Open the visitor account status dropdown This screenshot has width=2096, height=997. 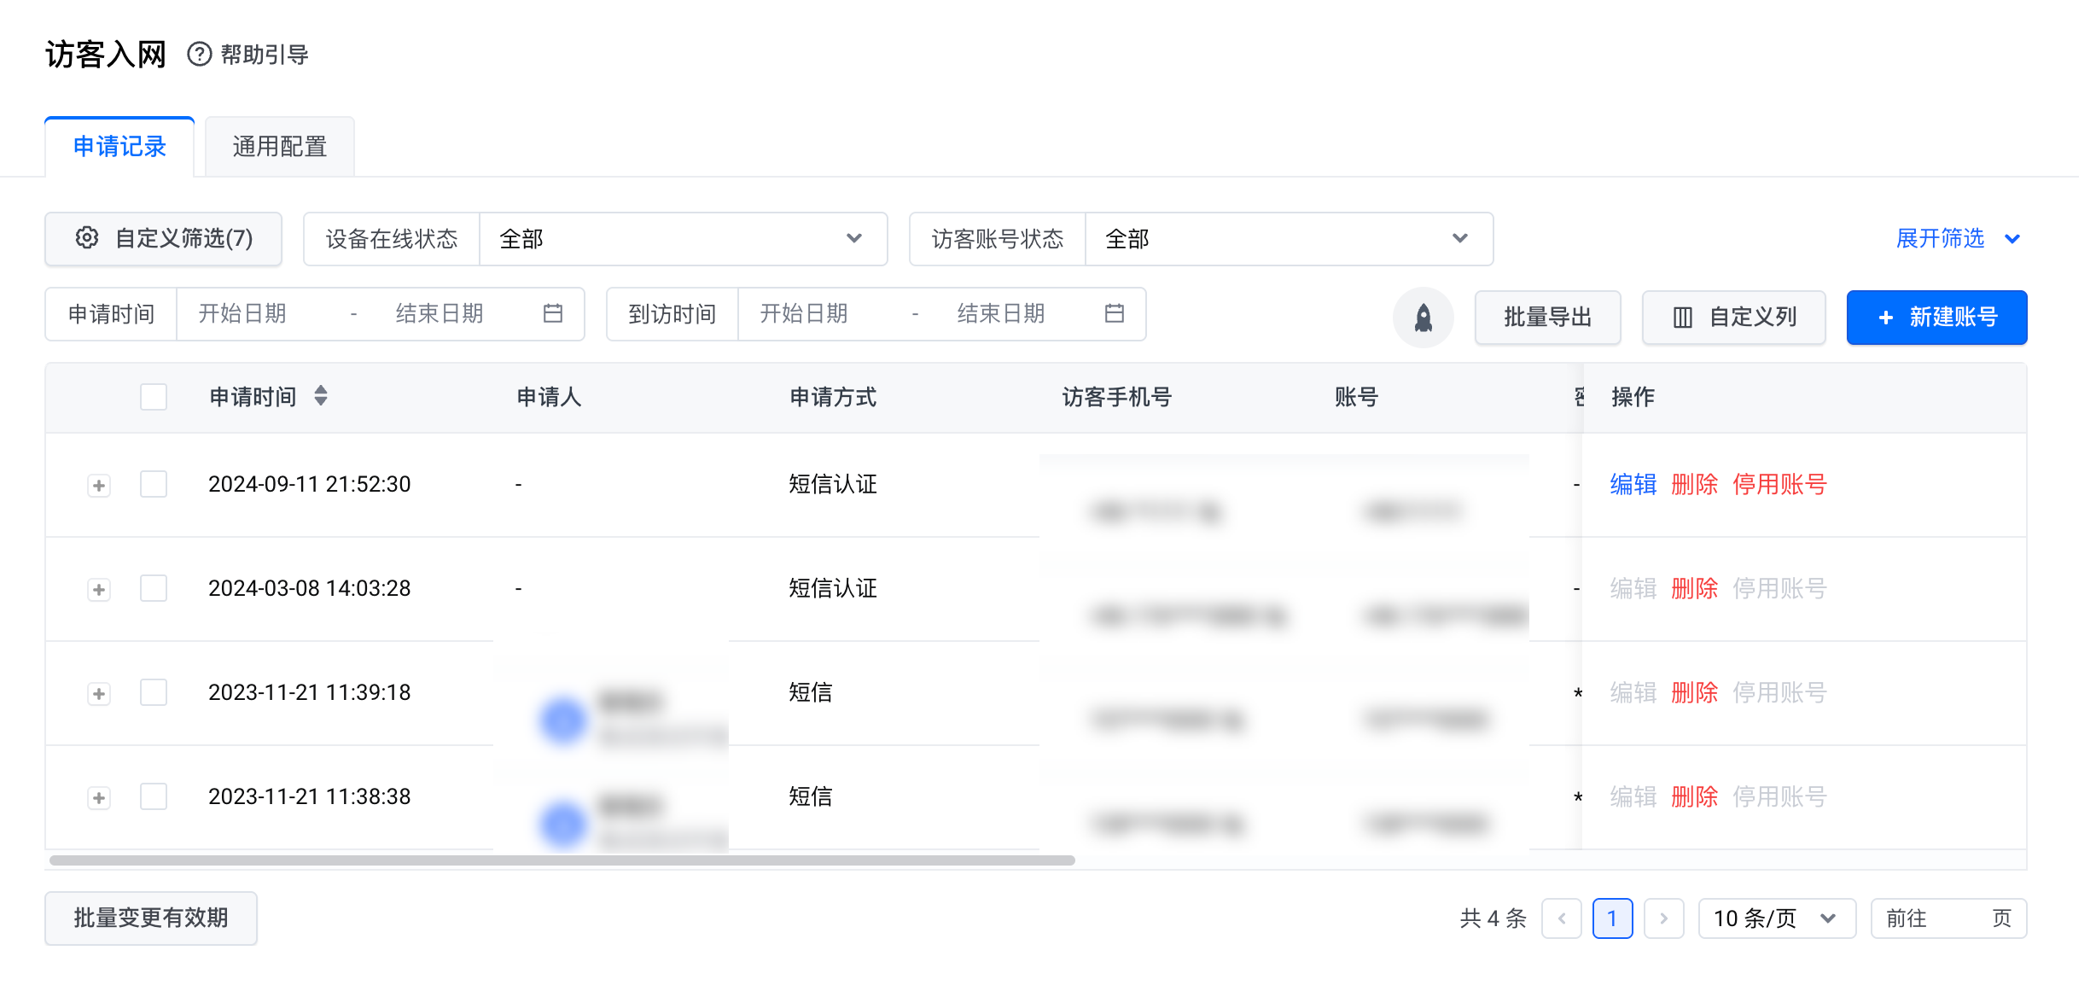[x=1289, y=239]
